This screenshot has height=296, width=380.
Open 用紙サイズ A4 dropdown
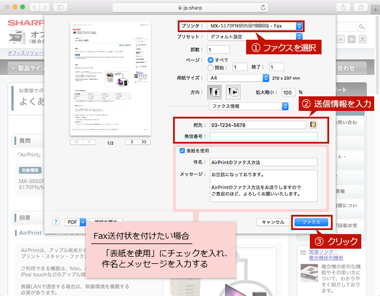238,78
